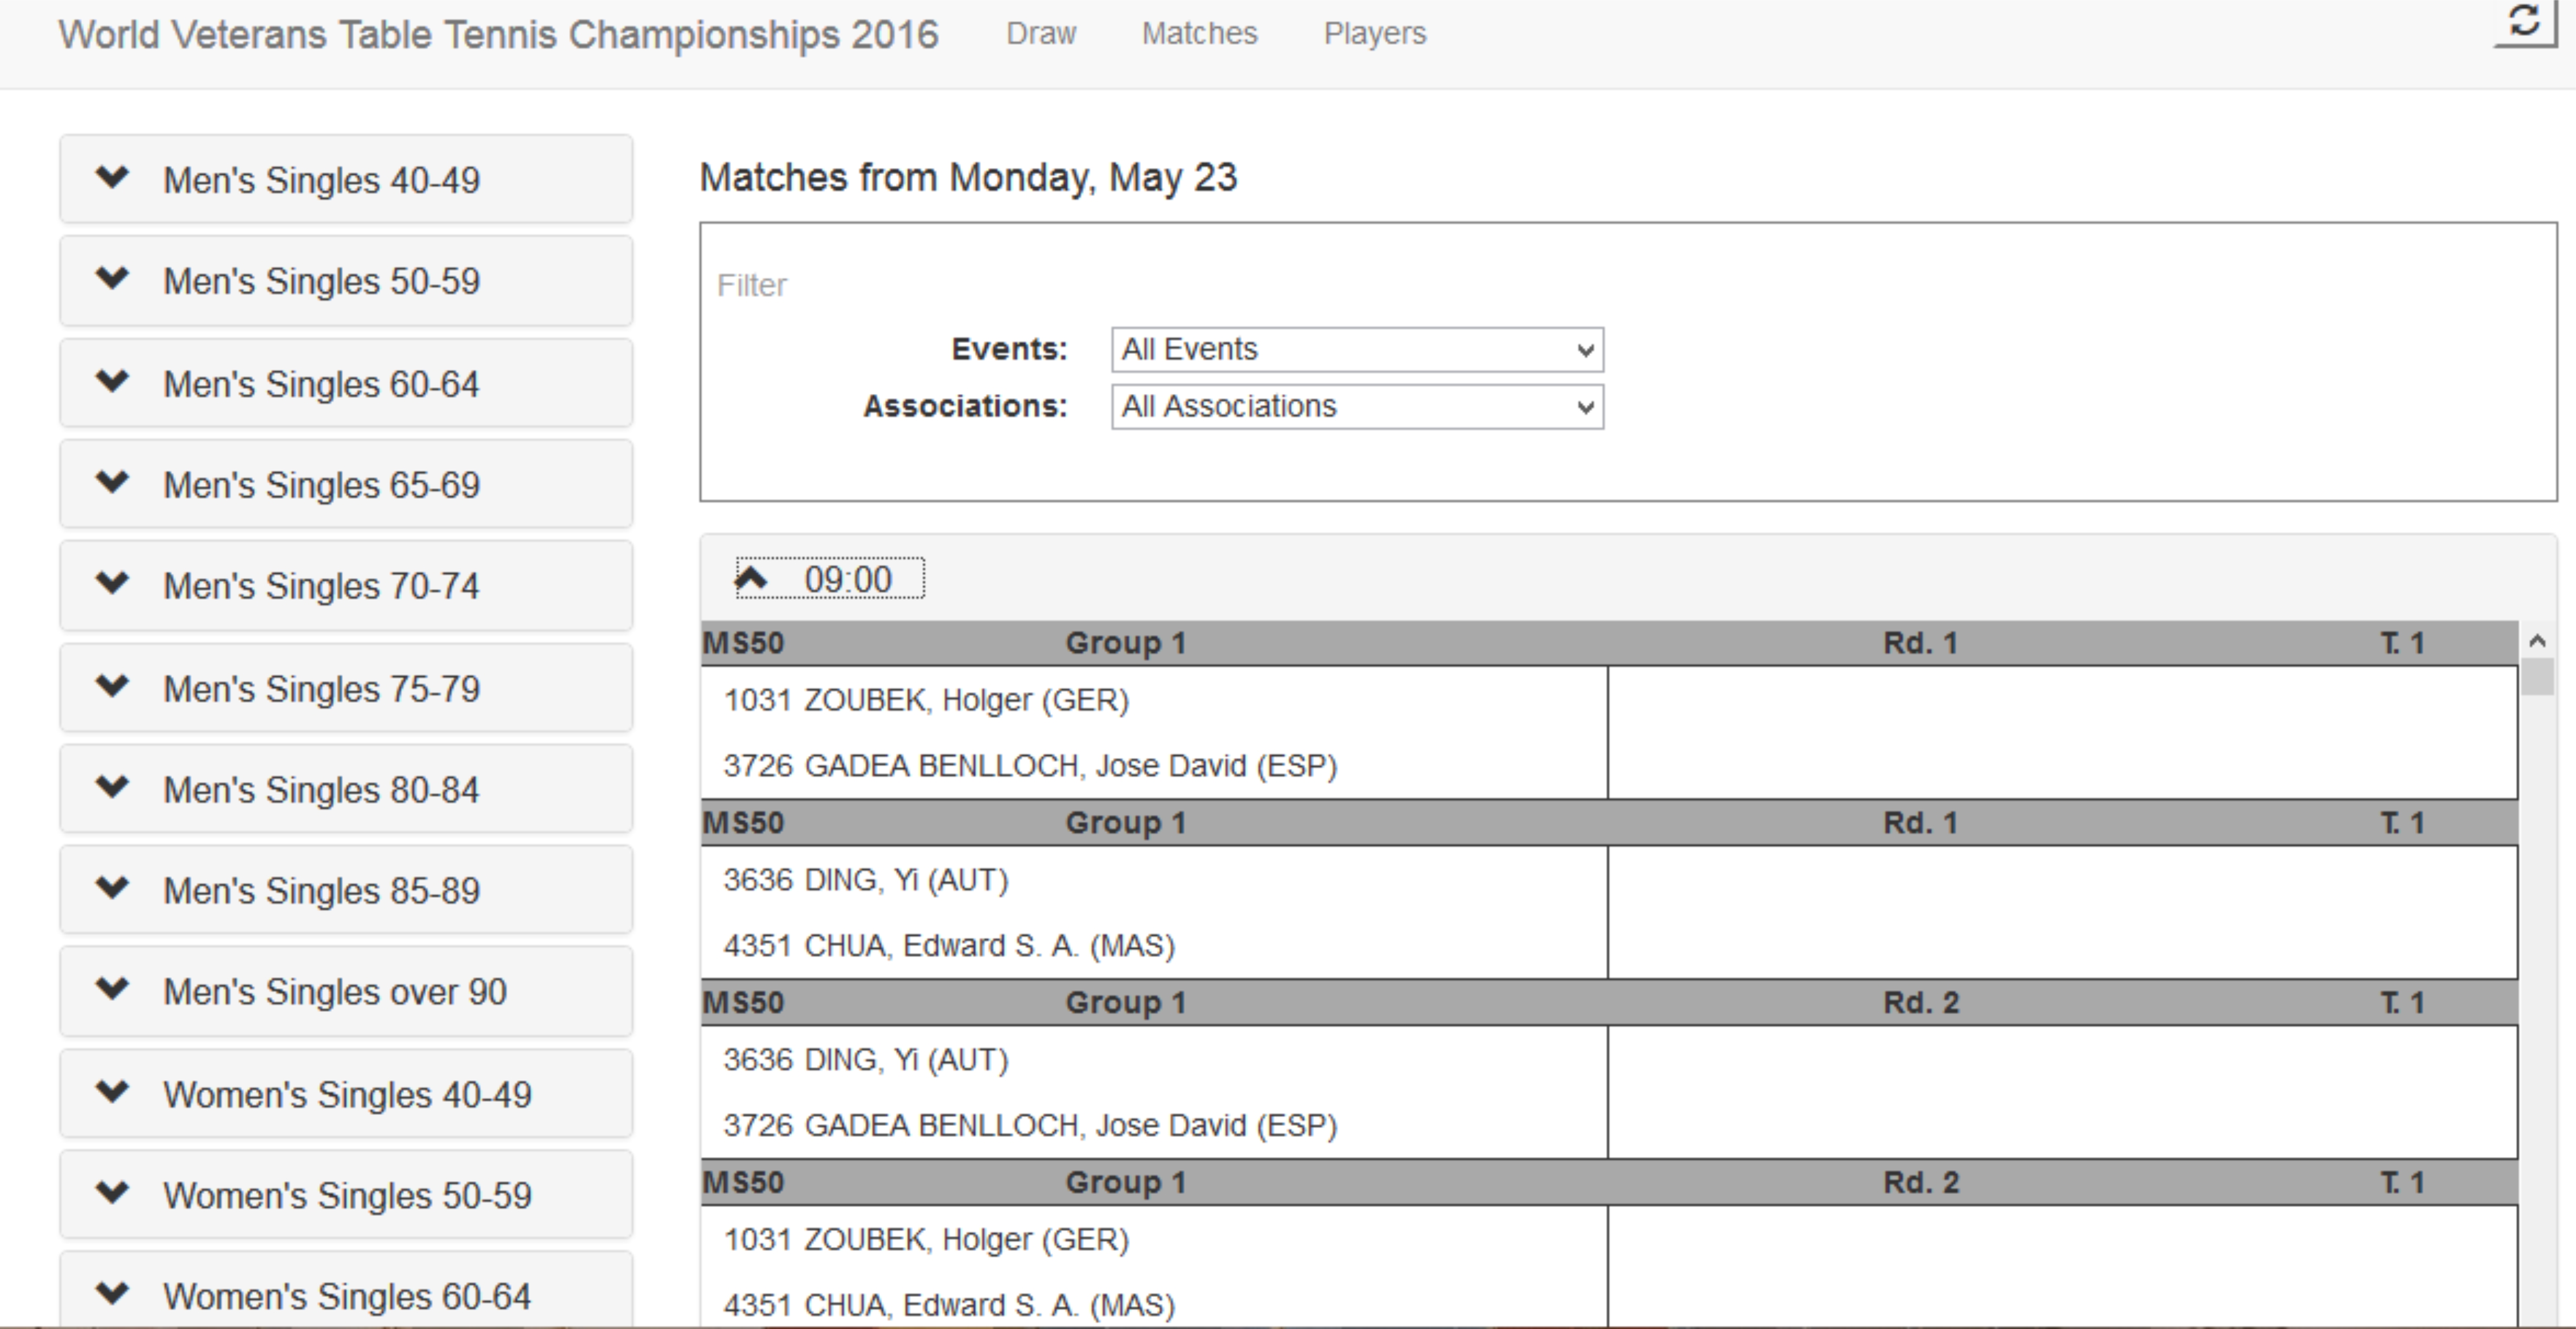Viewport: 2576px width, 1329px height.
Task: Select 4351 CHUA, Edward in Rd. 2 match
Action: pyautogui.click(x=949, y=1306)
